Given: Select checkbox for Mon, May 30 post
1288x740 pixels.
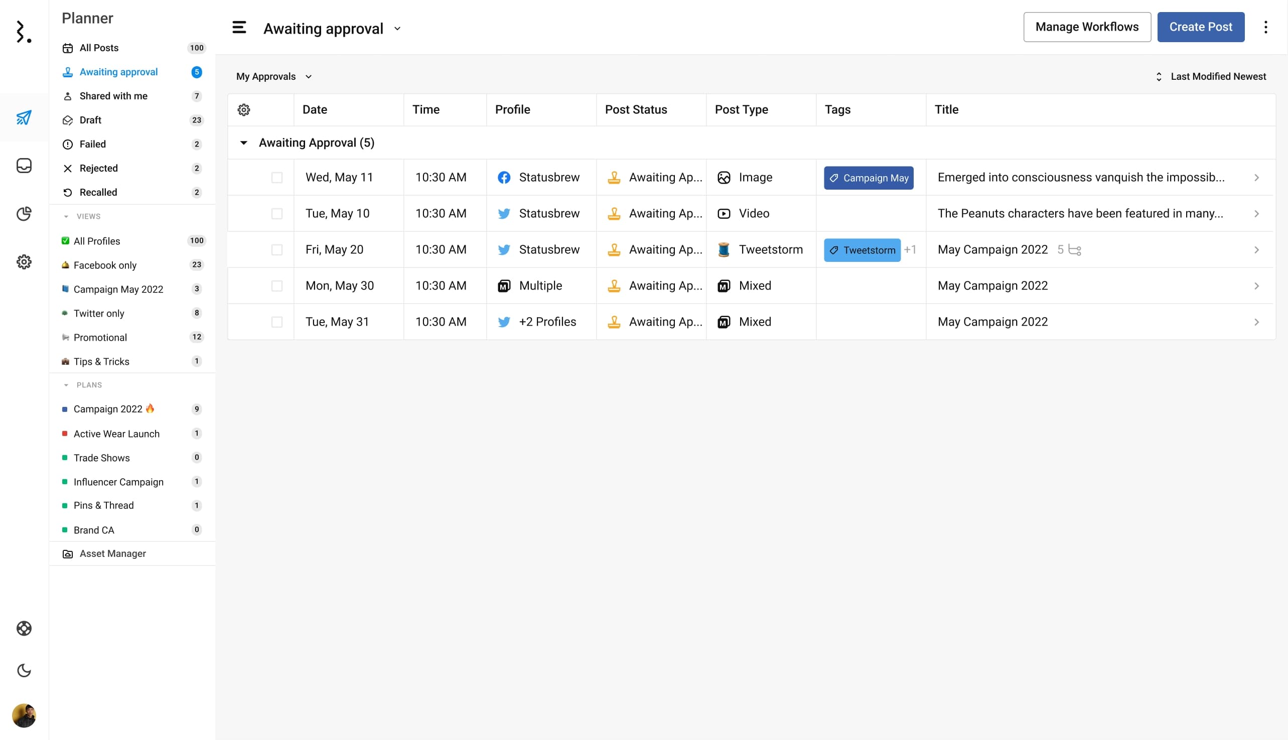Looking at the screenshot, I should coord(277,285).
